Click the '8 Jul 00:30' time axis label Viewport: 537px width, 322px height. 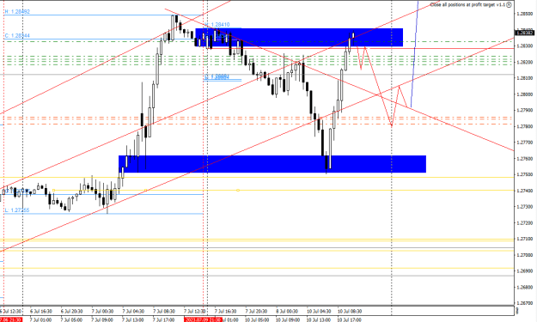pyautogui.click(x=287, y=312)
